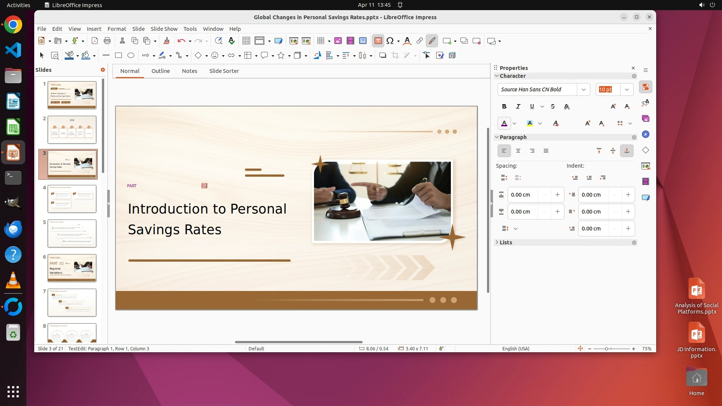Click the Insert Hyperlink icon

tap(420, 41)
